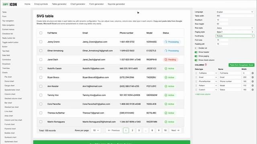Jump to page 10

[165, 130]
